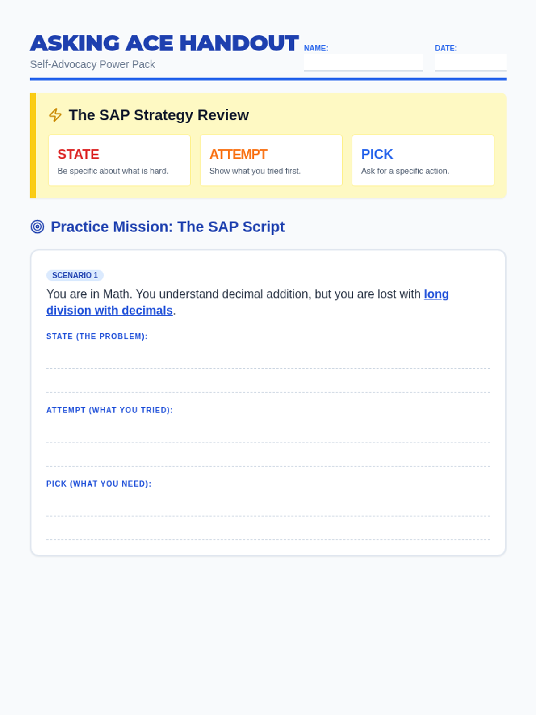Click the yellow accent bar on strategy box
This screenshot has height=715, width=536.
[33, 145]
